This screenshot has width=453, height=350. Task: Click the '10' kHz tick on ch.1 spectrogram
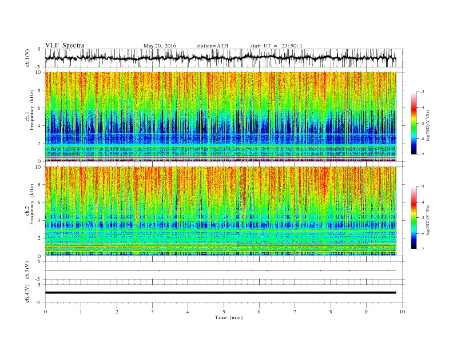pyautogui.click(x=38, y=72)
